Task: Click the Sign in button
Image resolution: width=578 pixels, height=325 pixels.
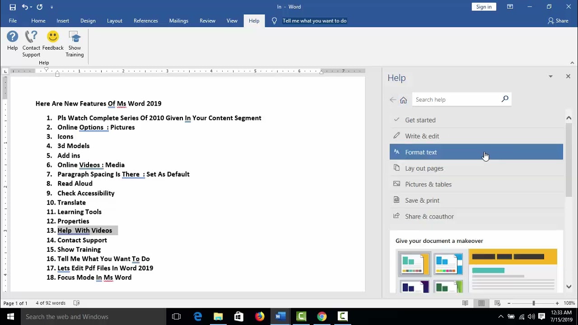Action: 484,7
